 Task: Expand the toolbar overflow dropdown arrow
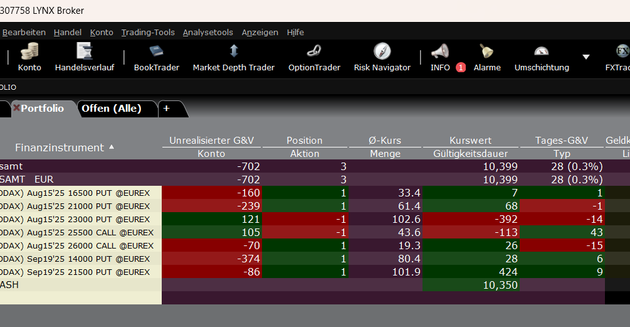tap(586, 56)
